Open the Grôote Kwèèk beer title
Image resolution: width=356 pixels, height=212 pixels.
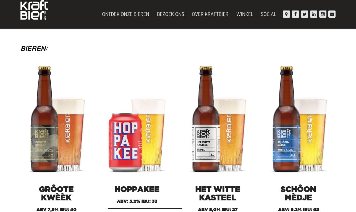click(56, 194)
